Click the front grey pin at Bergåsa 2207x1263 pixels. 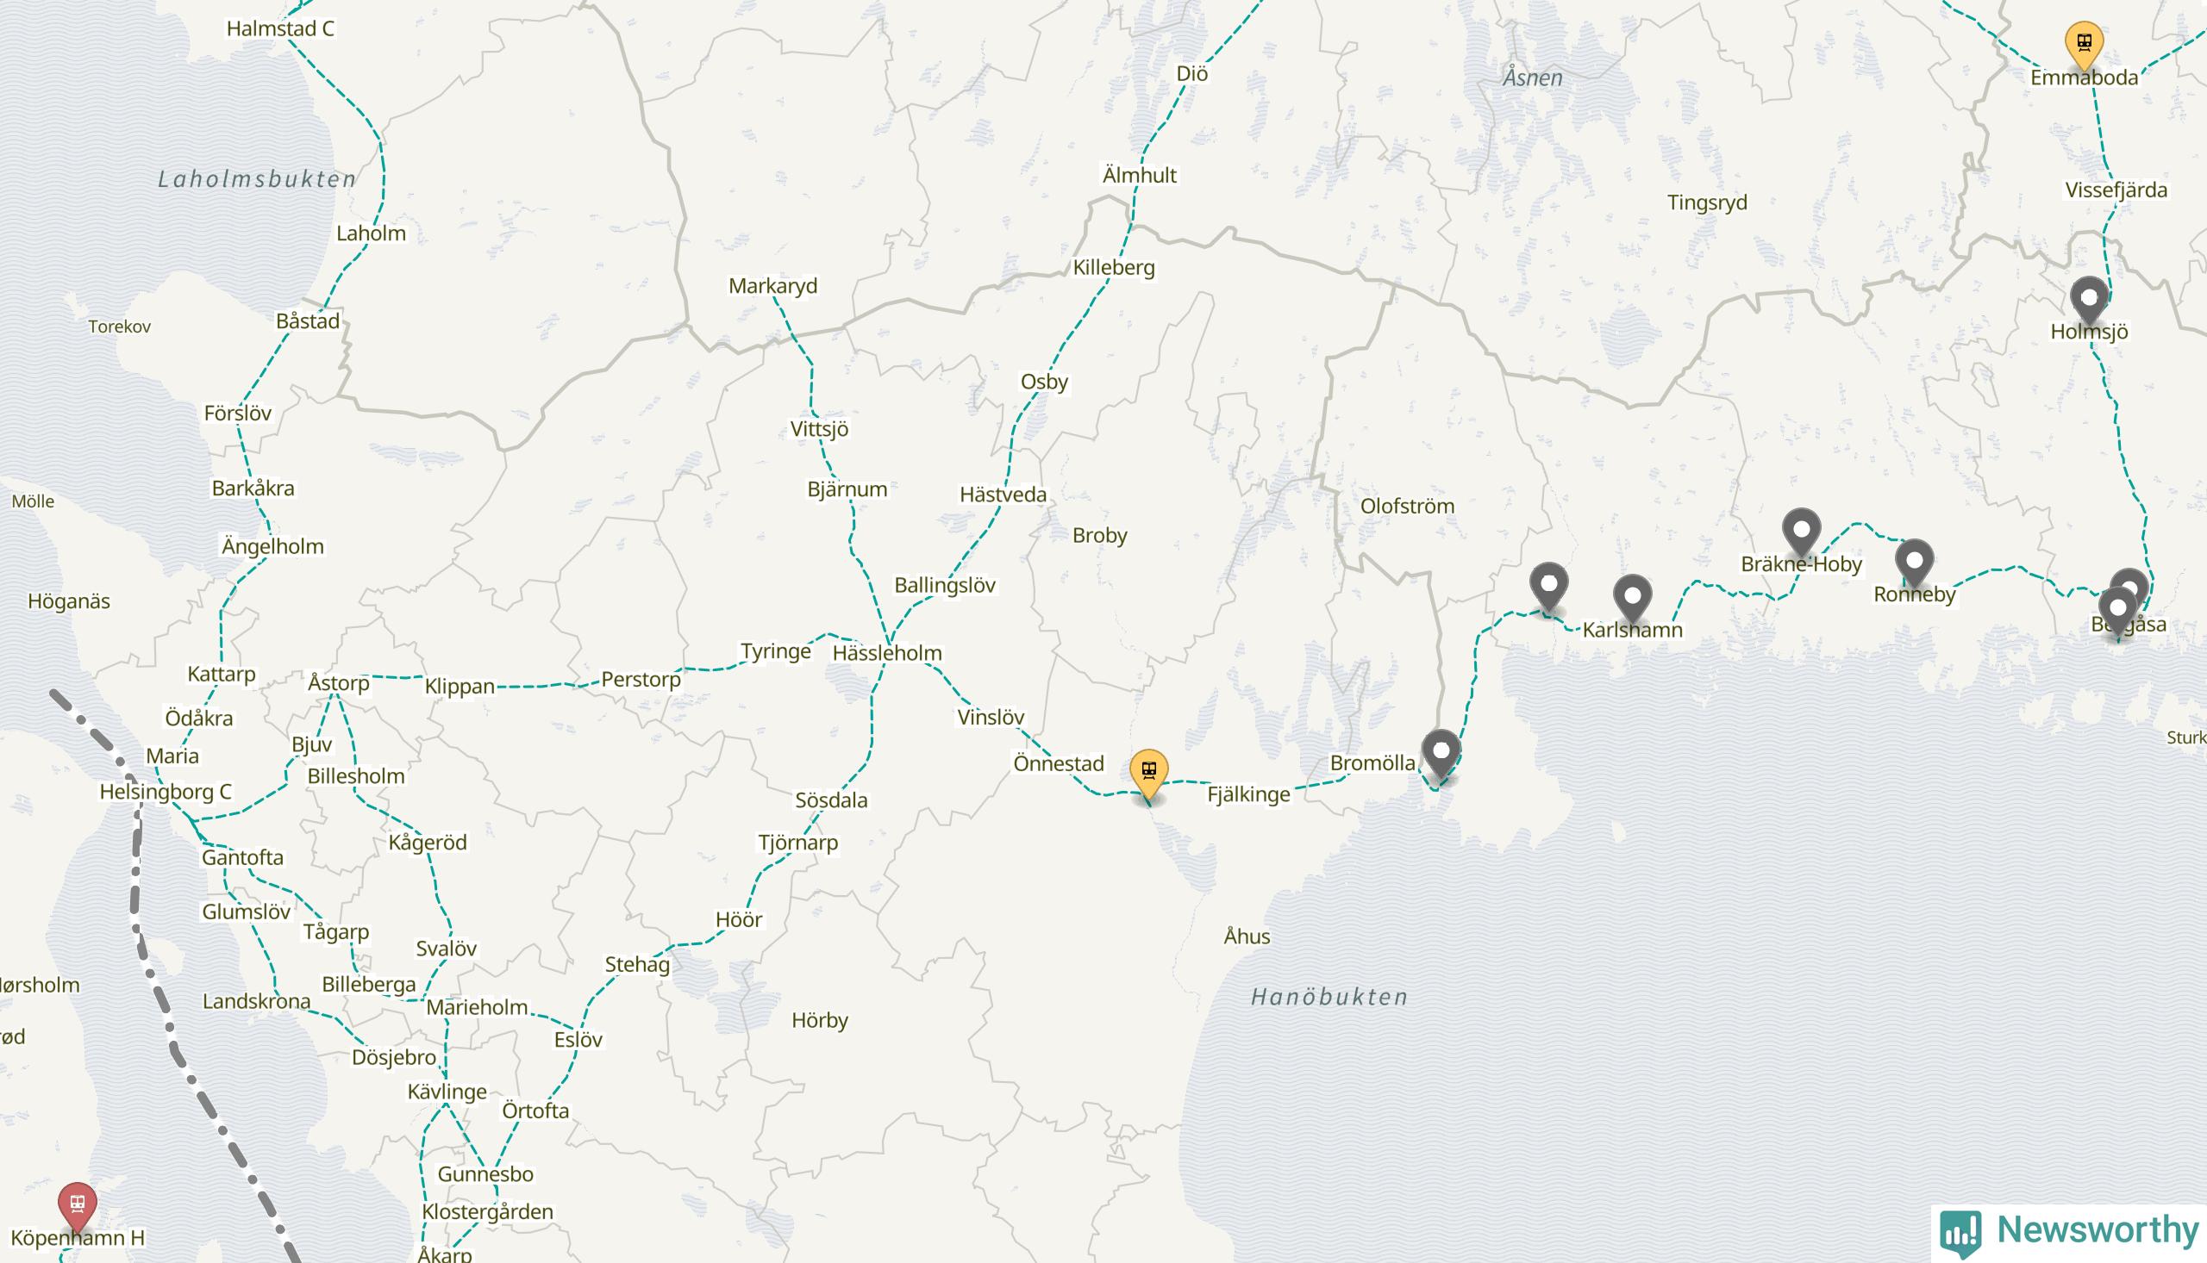pos(2117,609)
